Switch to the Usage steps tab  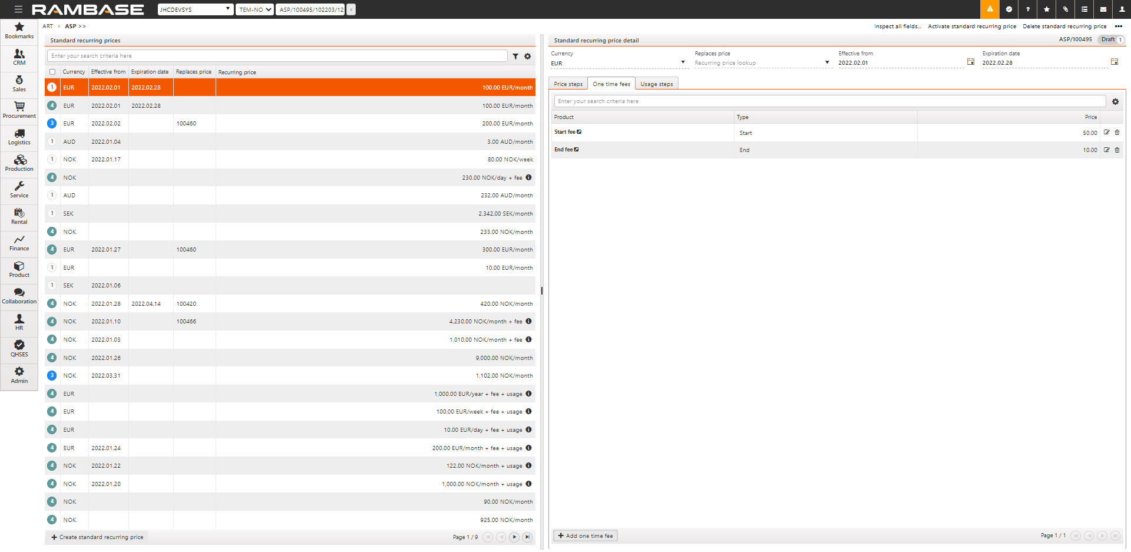656,84
